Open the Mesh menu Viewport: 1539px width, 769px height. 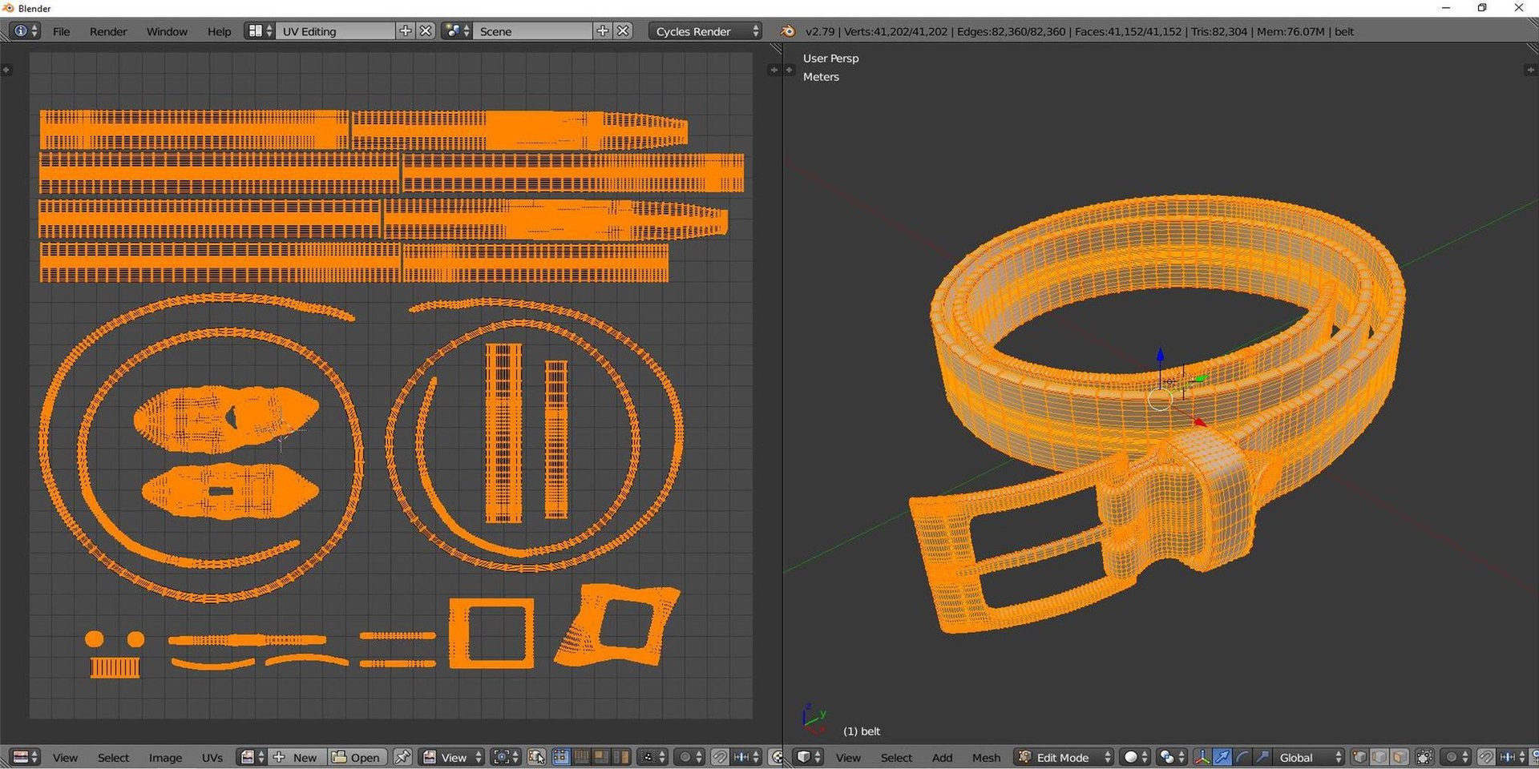click(x=986, y=757)
